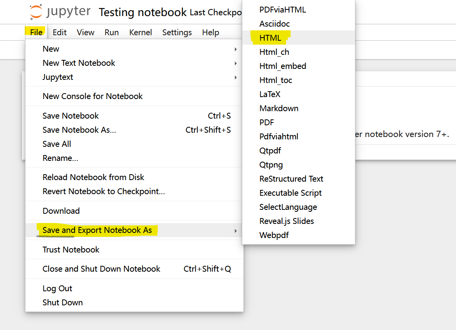The width and height of the screenshot is (456, 330).
Task: Select Revert Notebook to Checkpoint...
Action: pos(134,191)
